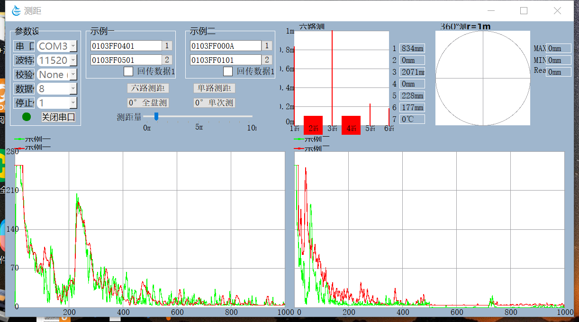The height and width of the screenshot is (322, 579).
Task: Start 六路测距 measurement
Action: (148, 88)
